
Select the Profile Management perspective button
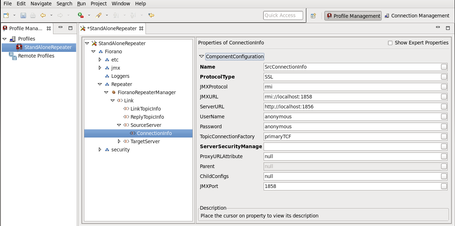coord(353,16)
